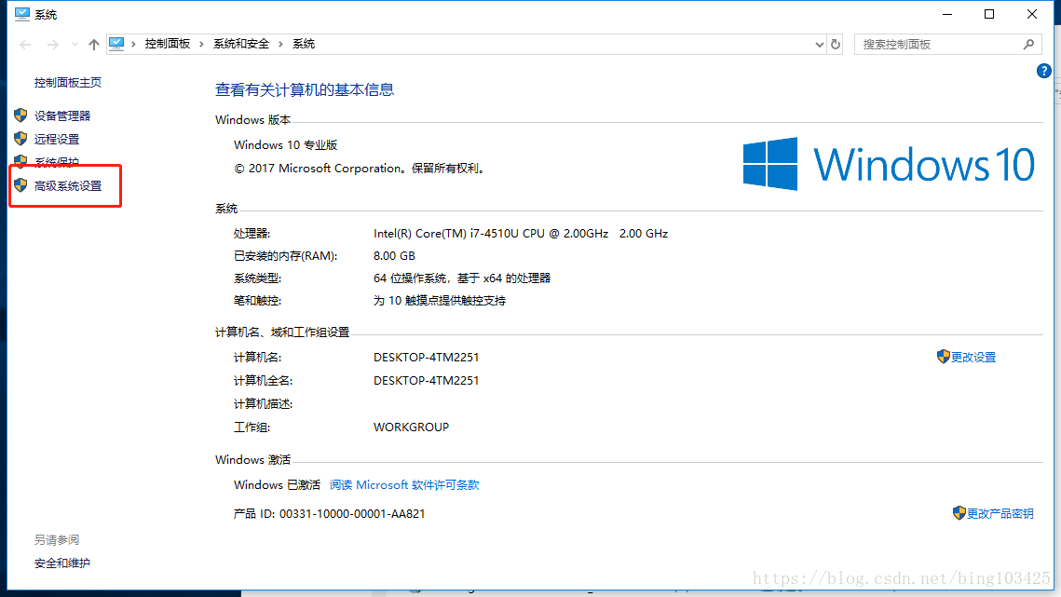Screen dimensions: 1061x597
Task: Click 更改产品密钥 link
Action: pos(1000,514)
